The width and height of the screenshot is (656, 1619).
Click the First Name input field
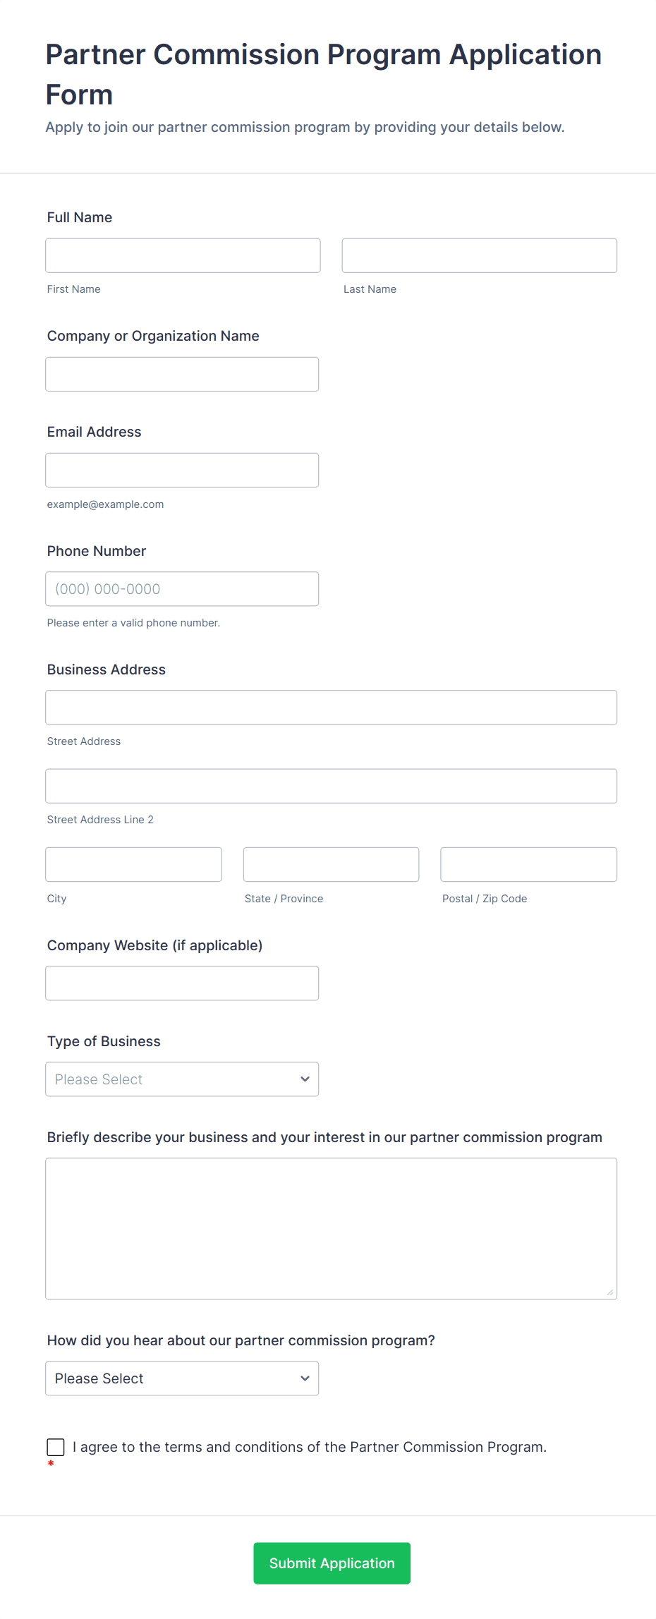click(183, 255)
